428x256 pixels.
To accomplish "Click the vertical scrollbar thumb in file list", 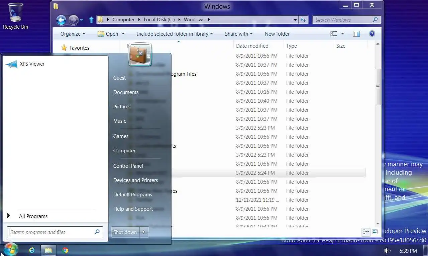I will (378, 87).
